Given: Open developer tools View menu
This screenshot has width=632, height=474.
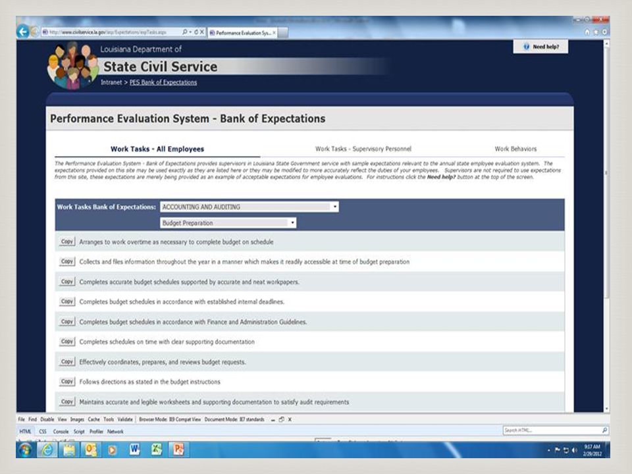Looking at the screenshot, I should coord(62,419).
